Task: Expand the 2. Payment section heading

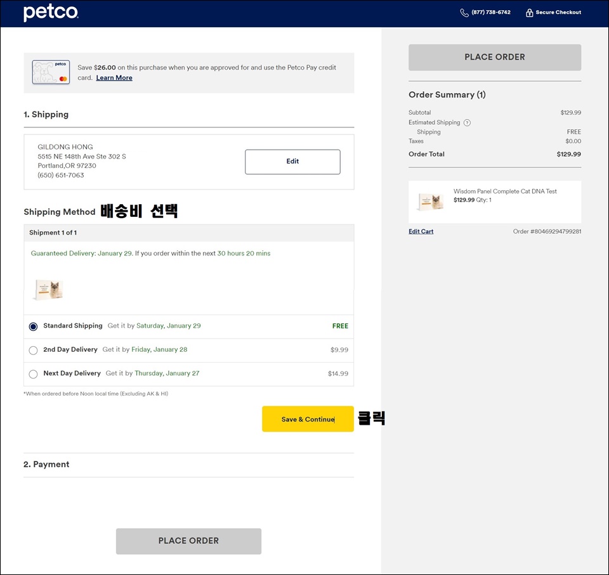Action: click(x=46, y=464)
